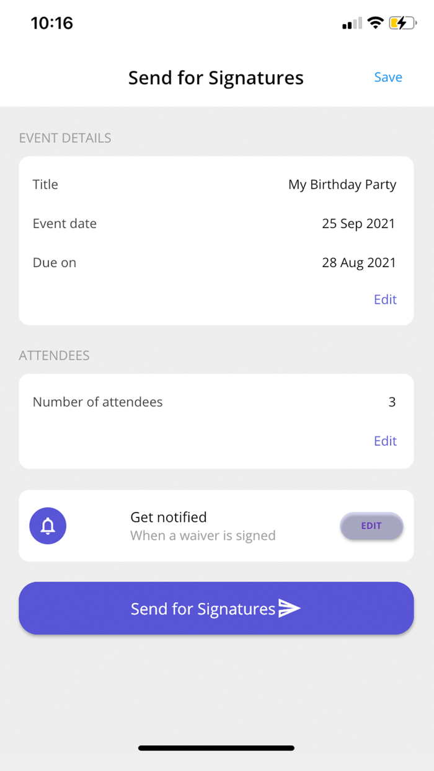Tap the EVENT DETAILS section heading
Image resolution: width=434 pixels, height=771 pixels.
64,138
